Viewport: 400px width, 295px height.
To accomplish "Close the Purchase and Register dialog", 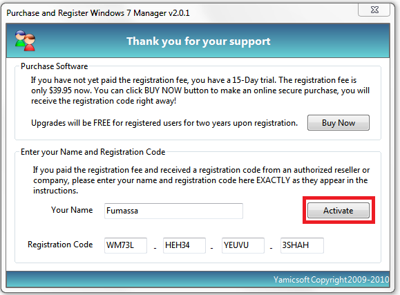I will [374, 10].
